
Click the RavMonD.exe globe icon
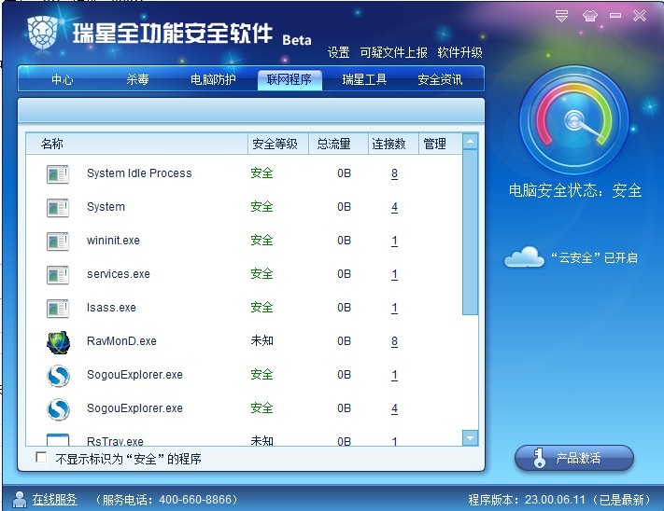tap(58, 342)
